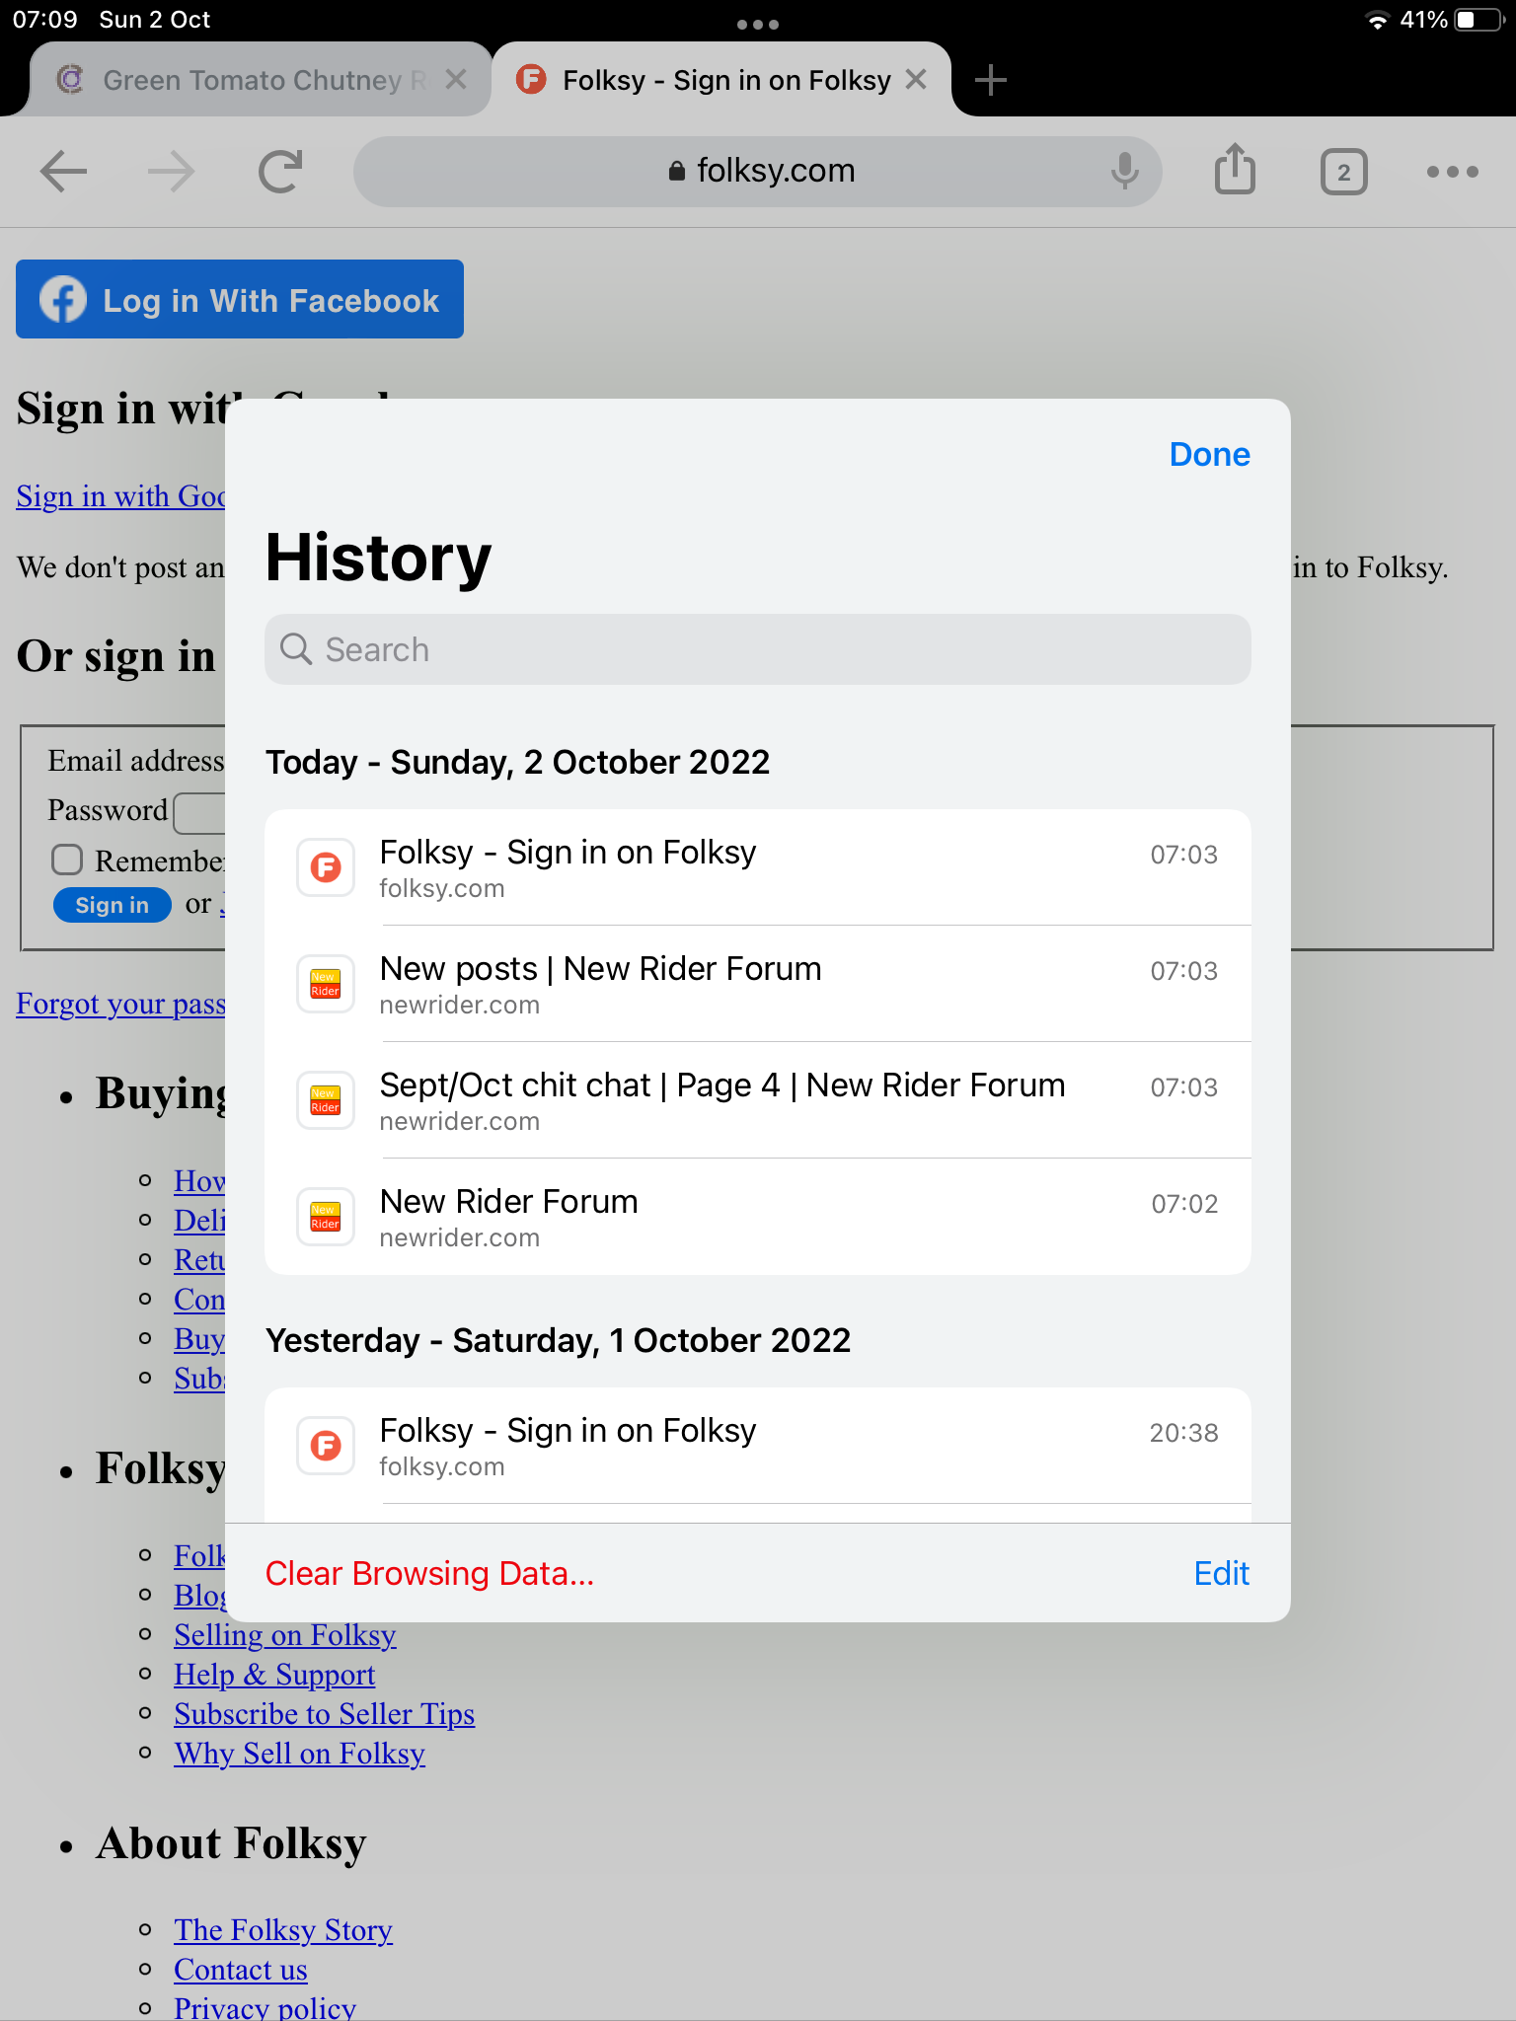Tap the battery status icon
This screenshot has height=2021, width=1516.
[x=1480, y=20]
